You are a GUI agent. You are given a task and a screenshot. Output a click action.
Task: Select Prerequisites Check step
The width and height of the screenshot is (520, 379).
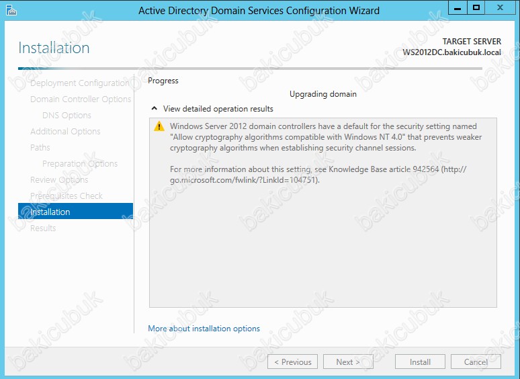(67, 196)
